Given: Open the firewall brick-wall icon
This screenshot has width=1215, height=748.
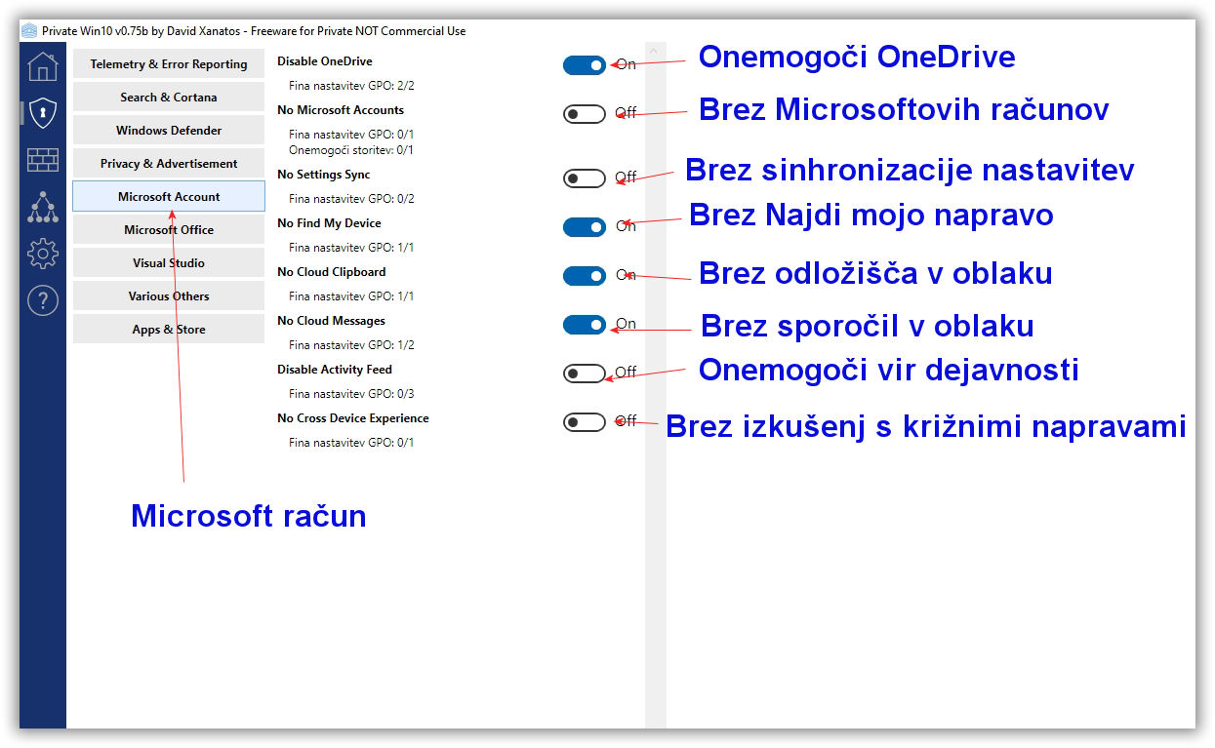Looking at the screenshot, I should coord(42,160).
